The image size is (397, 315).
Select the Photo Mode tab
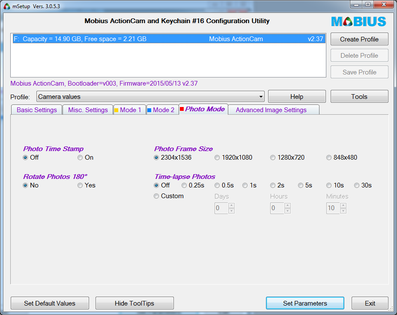[203, 109]
